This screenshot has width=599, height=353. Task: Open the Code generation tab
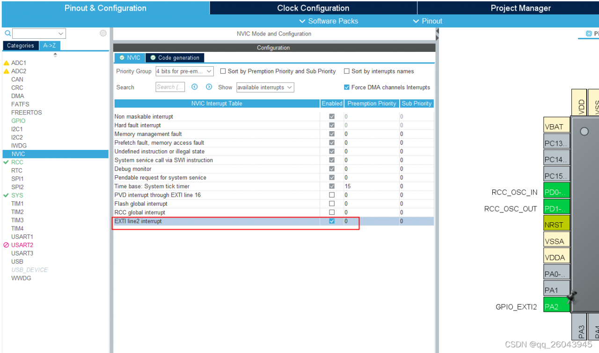pyautogui.click(x=175, y=58)
